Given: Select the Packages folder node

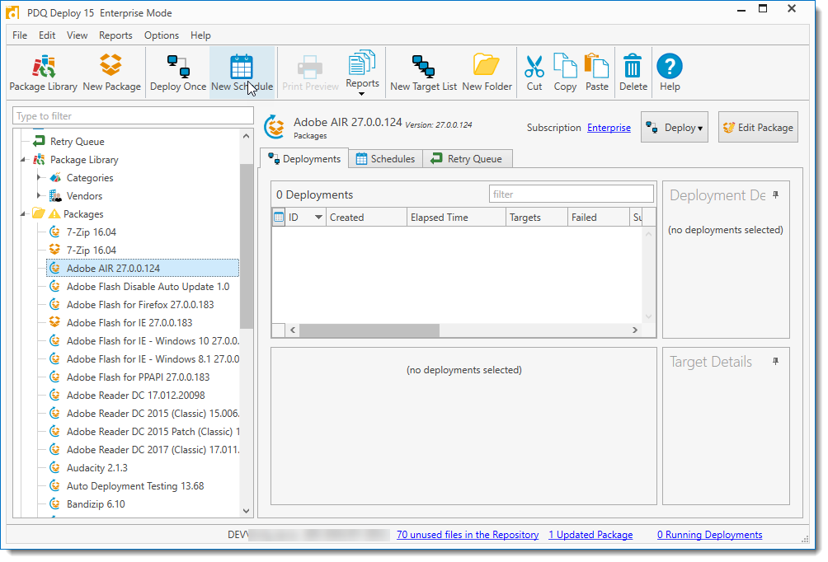Looking at the screenshot, I should click(x=83, y=213).
